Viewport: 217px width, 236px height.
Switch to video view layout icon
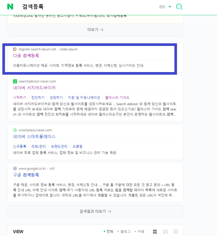pyautogui.click(x=176, y=232)
